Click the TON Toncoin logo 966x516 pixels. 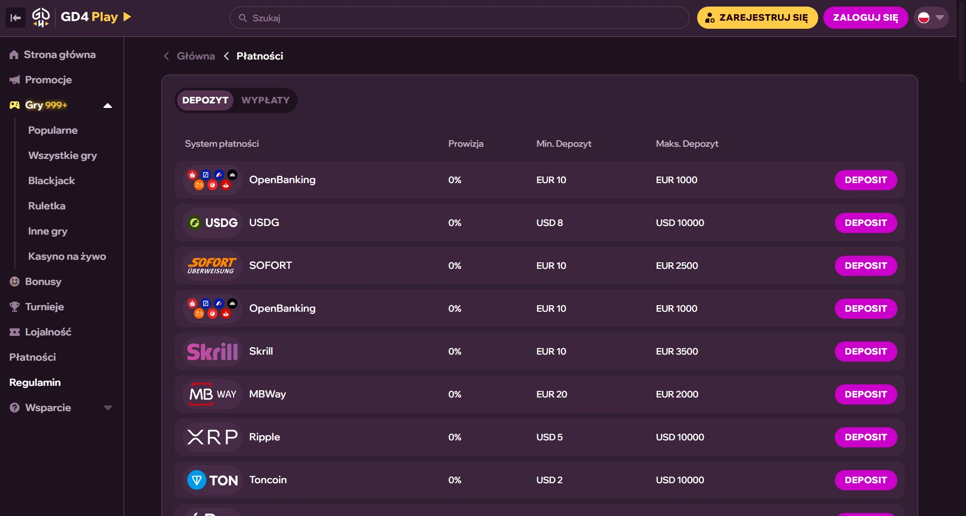coord(212,480)
